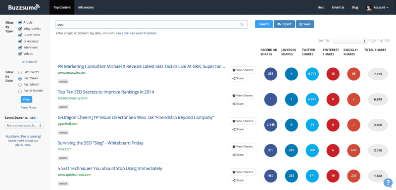The height and width of the screenshot is (190, 396).
Task: Click Pinterest shares circle showing 19
Action: (x=333, y=176)
